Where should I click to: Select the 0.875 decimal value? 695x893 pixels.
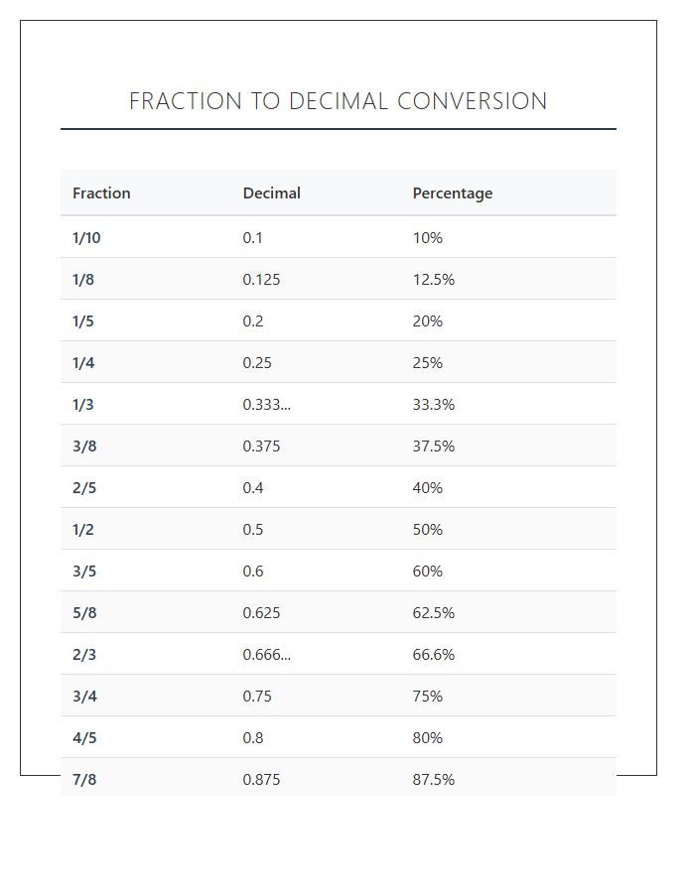tap(261, 779)
